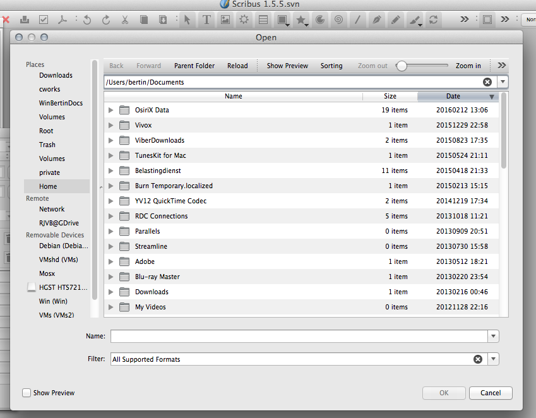This screenshot has height=418, width=536.
Task: Enable the Show Preview checkbox
Action: tap(27, 393)
